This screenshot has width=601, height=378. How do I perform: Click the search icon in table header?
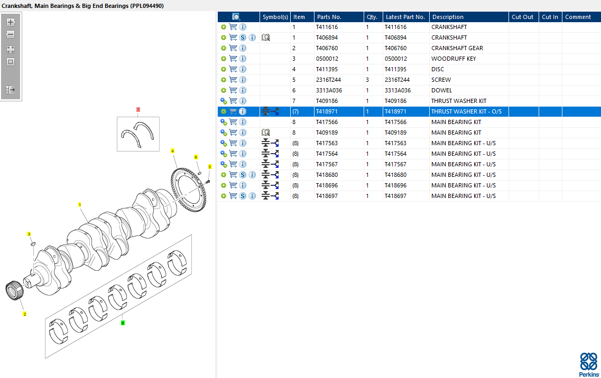coord(236,17)
